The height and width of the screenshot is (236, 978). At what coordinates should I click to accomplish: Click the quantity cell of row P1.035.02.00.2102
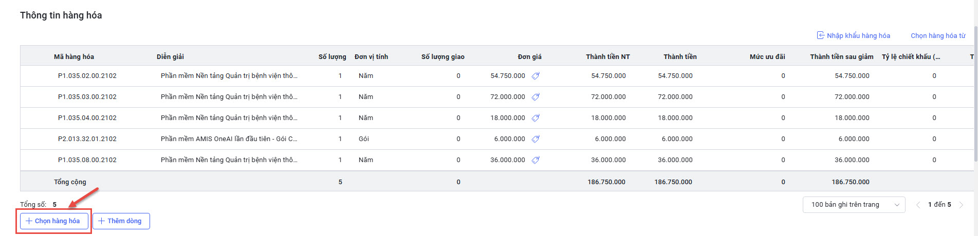(x=340, y=76)
